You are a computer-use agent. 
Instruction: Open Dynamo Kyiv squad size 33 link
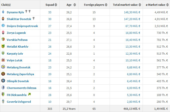point(49,12)
